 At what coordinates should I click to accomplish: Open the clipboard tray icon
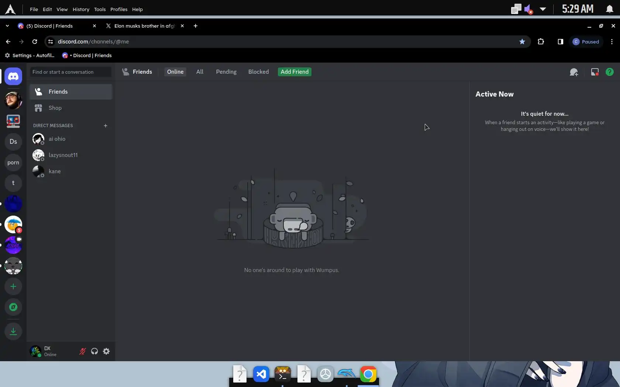[516, 9]
